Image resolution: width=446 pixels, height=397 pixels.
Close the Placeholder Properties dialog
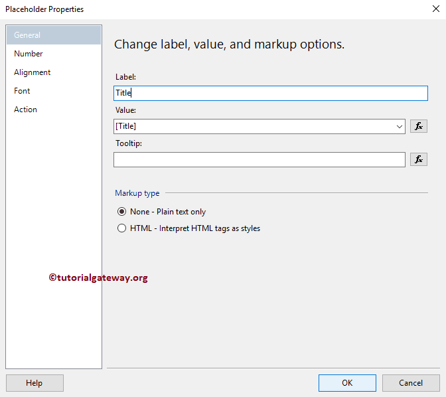click(x=434, y=9)
